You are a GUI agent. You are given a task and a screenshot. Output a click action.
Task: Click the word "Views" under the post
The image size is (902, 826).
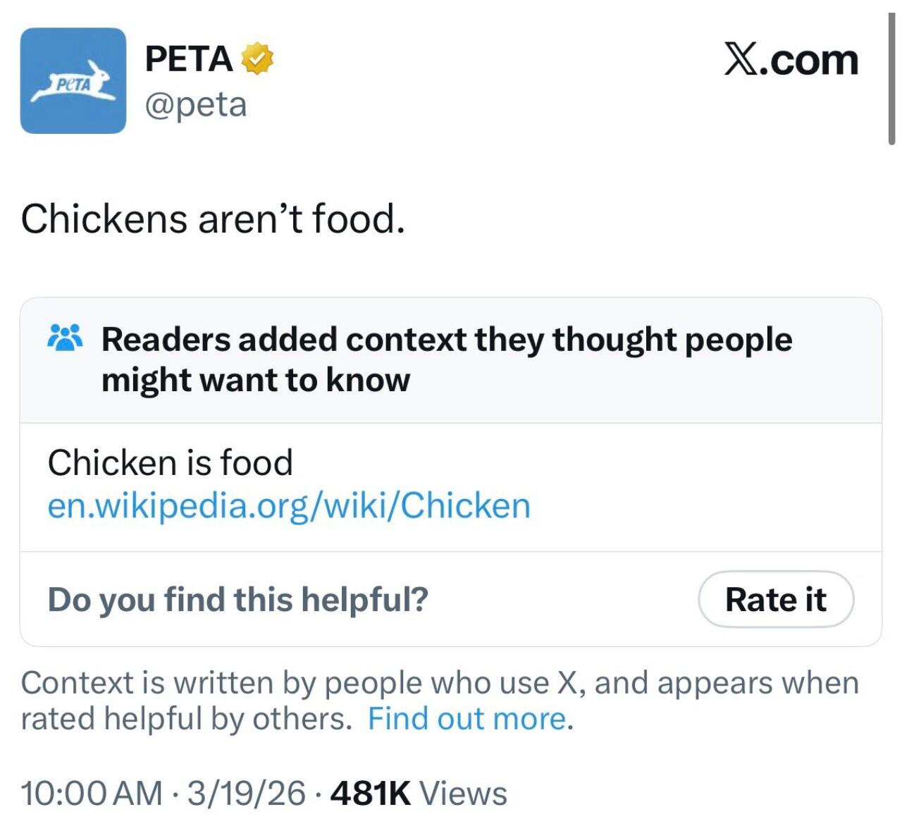point(463,793)
